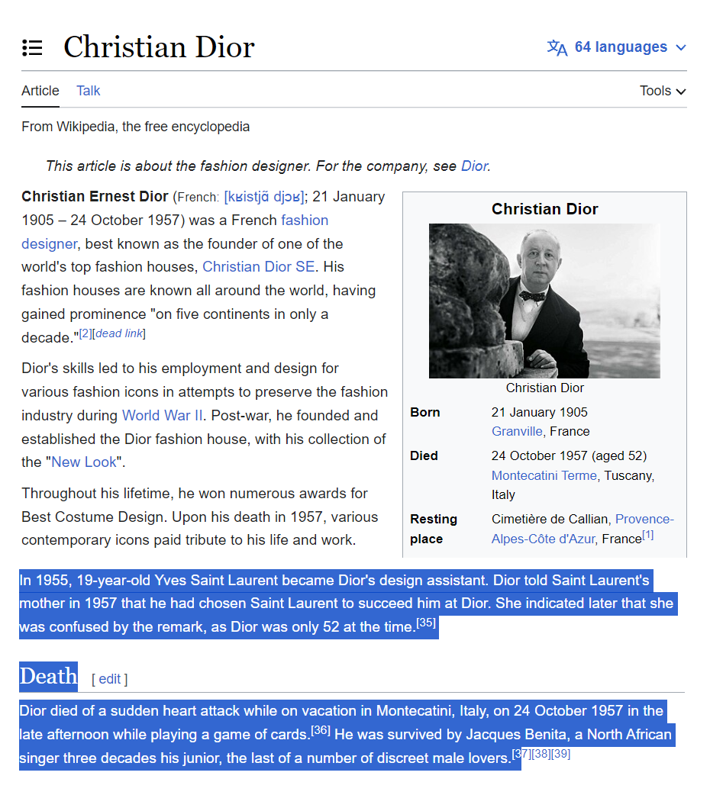Screen dimensions: 710x795
Task: Follow the World War II link
Action: pyautogui.click(x=163, y=416)
